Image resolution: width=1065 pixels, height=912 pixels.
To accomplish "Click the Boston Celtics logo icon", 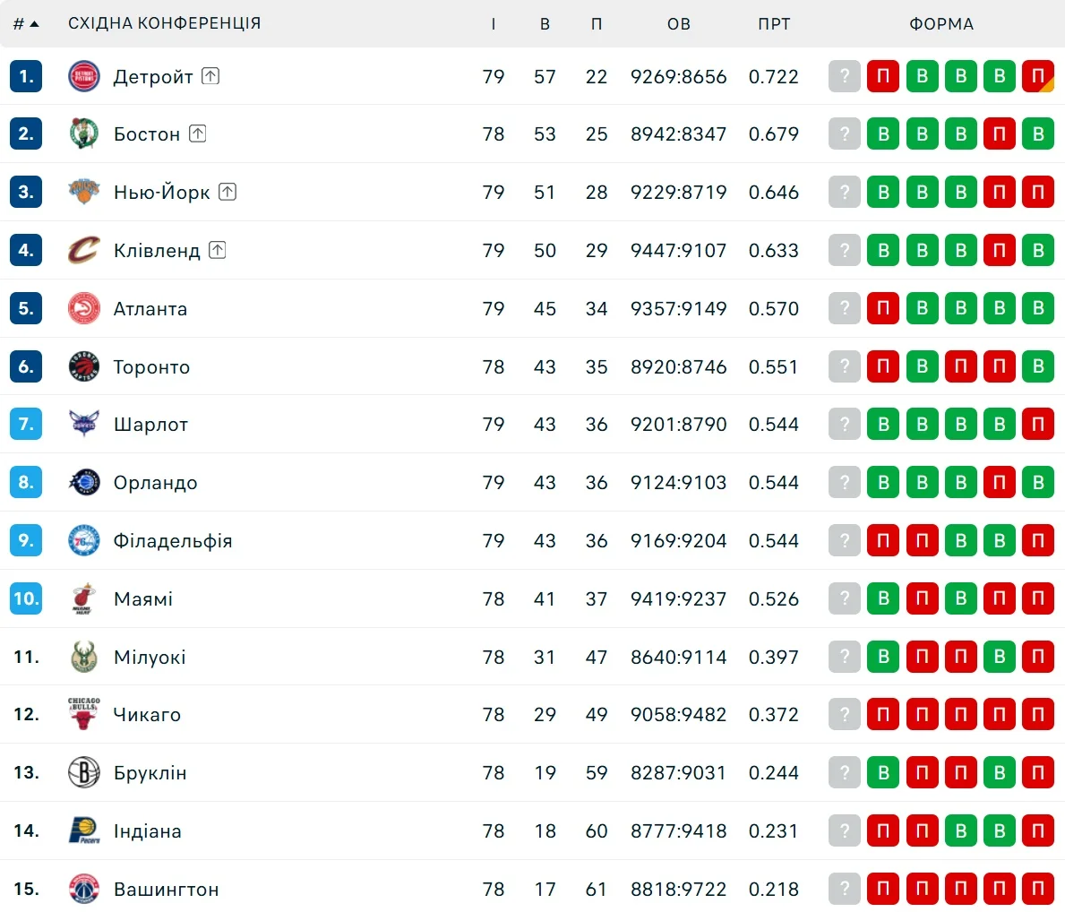I will tap(84, 133).
